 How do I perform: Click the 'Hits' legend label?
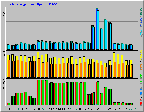coord(141,11)
